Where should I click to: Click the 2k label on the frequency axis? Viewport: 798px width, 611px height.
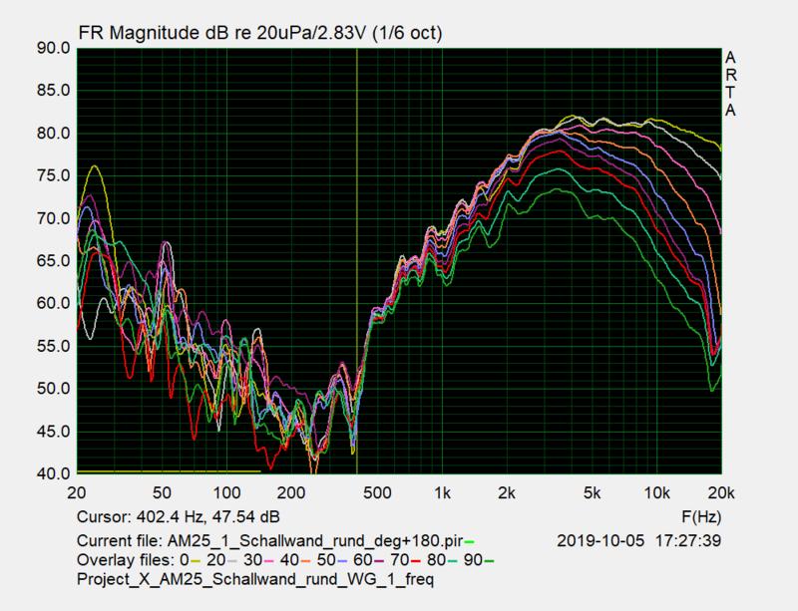(507, 492)
